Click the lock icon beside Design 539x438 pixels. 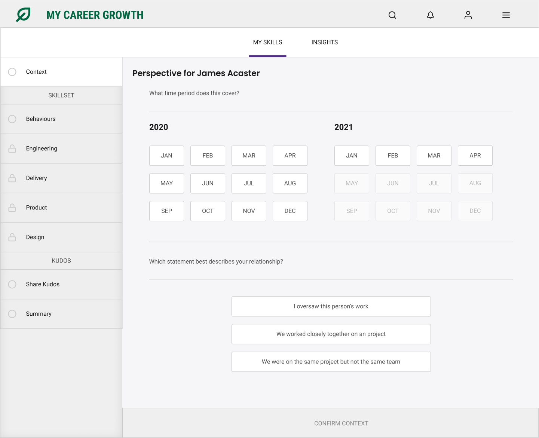coord(12,237)
